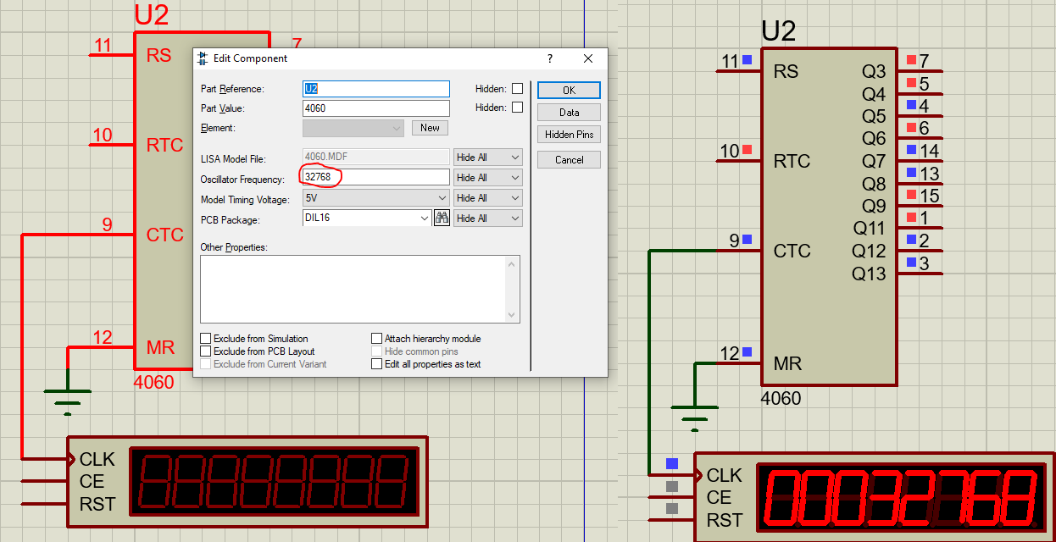Viewport: 1056px width, 542px height.
Task: Click the Data button
Action: [x=569, y=113]
